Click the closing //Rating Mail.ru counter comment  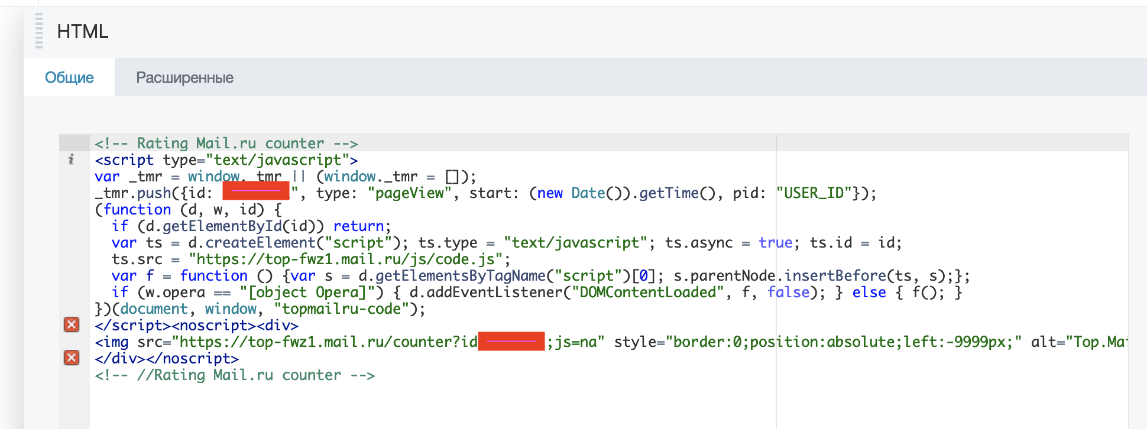click(235, 375)
